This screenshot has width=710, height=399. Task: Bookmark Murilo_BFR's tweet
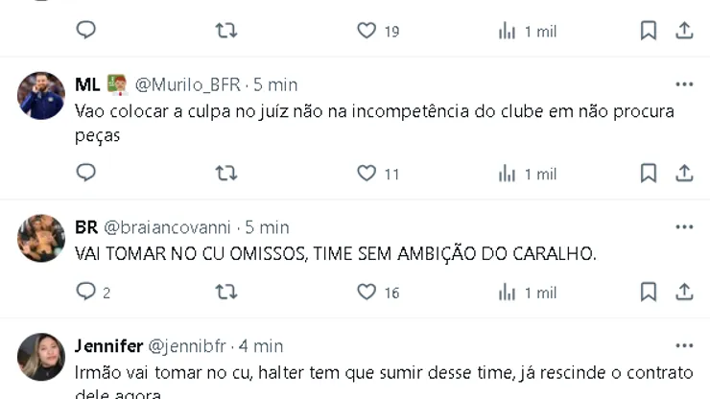point(649,174)
